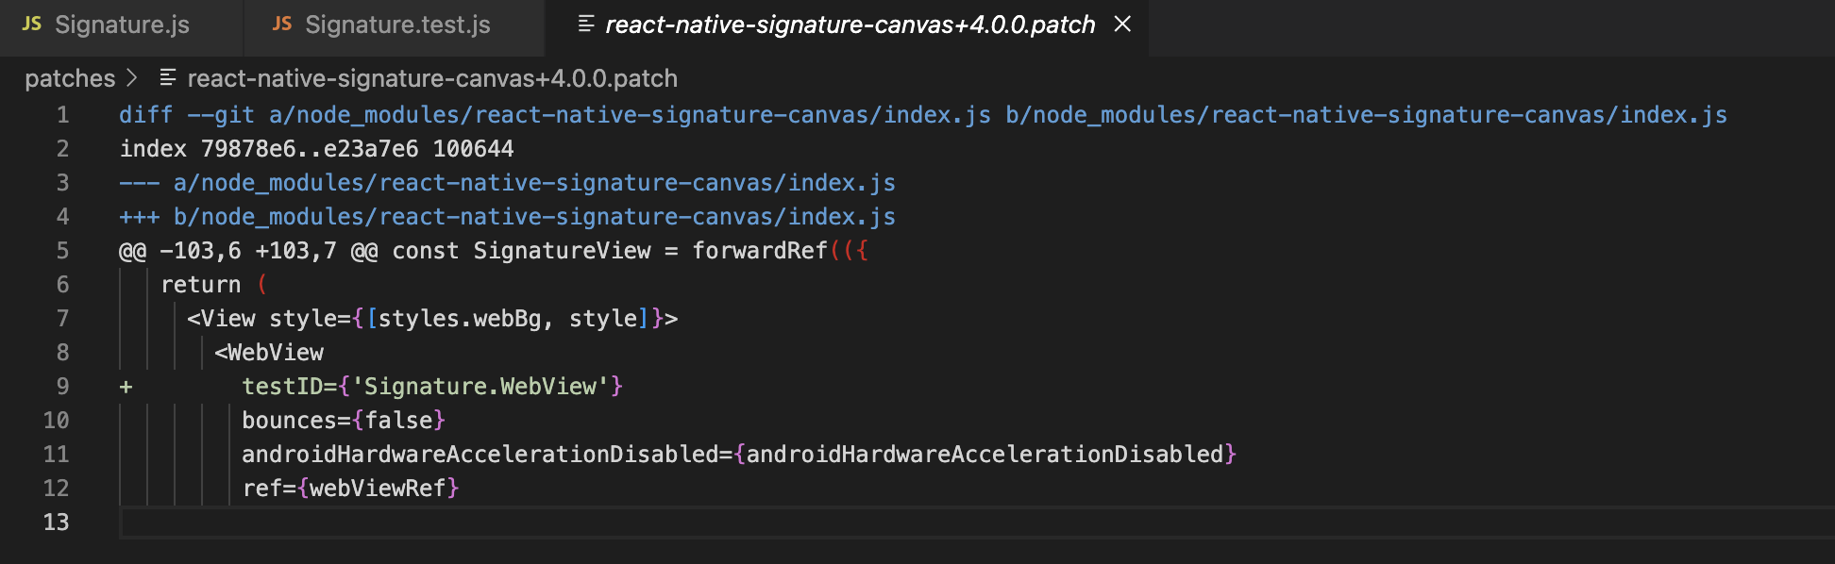Click 'Signature.WebView' string on line 9
This screenshot has width=1835, height=564.
coord(480,387)
